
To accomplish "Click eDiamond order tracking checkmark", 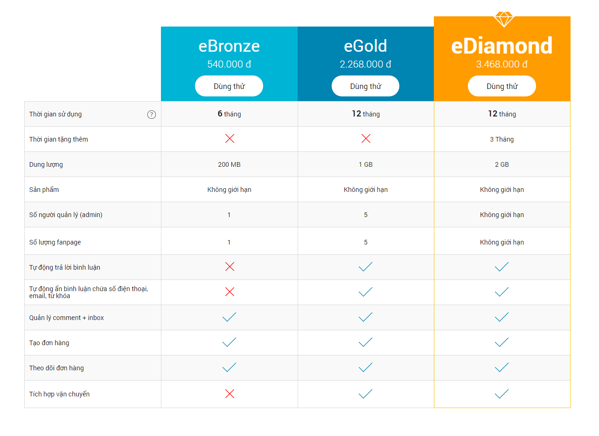I will point(502,368).
